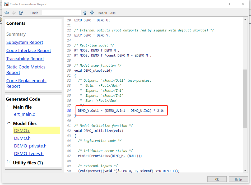Navigate forward using the forward arrow icon
This screenshot has height=185, width=251.
pyautogui.click(x=13, y=13)
